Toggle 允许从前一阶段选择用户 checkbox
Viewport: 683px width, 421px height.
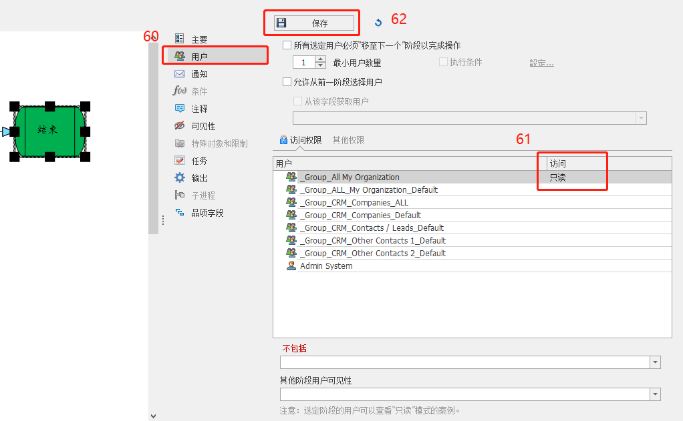(x=286, y=81)
